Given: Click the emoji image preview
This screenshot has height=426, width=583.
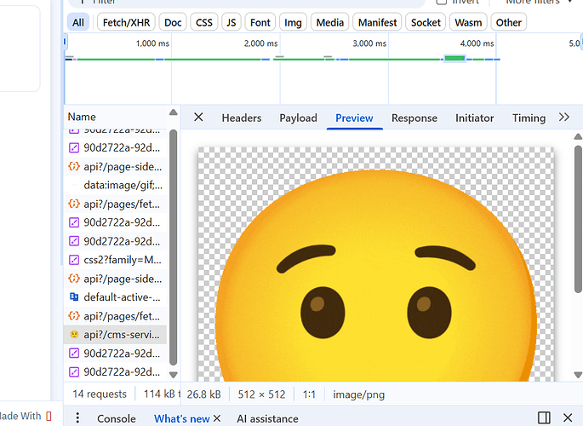Looking at the screenshot, I should (x=375, y=264).
